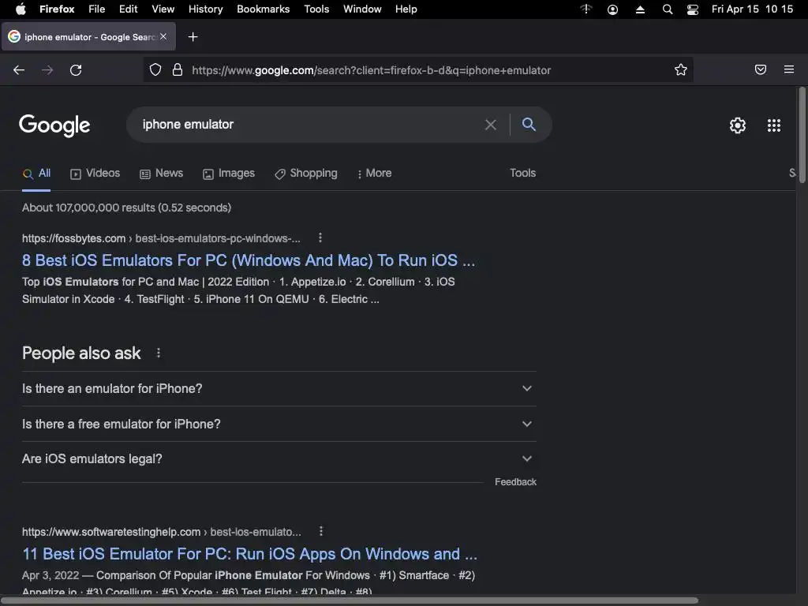Open the View menu
This screenshot has height=606, width=808.
[163, 9]
